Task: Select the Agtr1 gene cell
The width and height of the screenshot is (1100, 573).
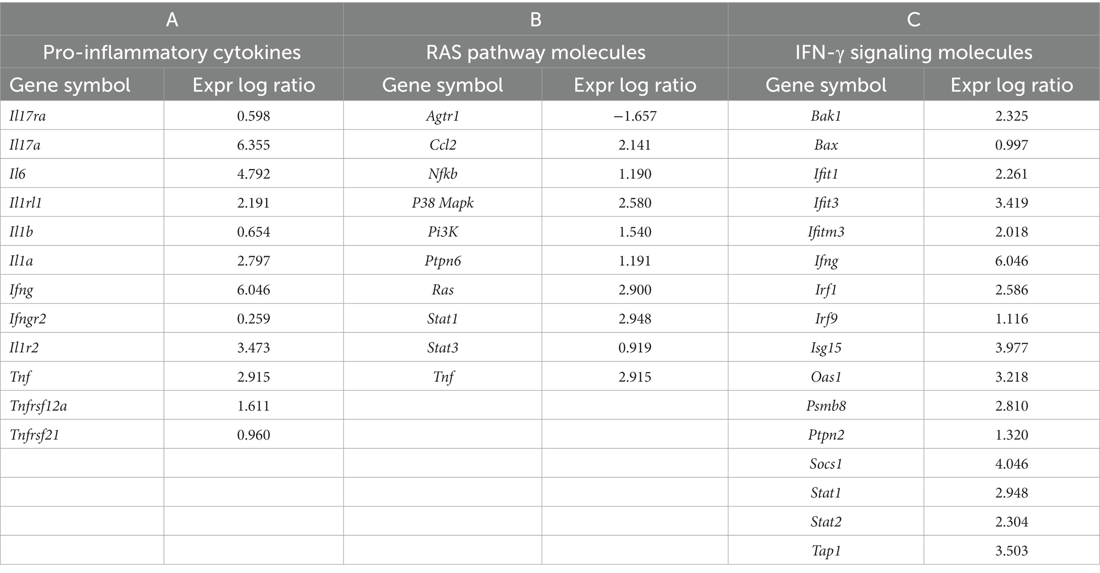Action: 443,116
